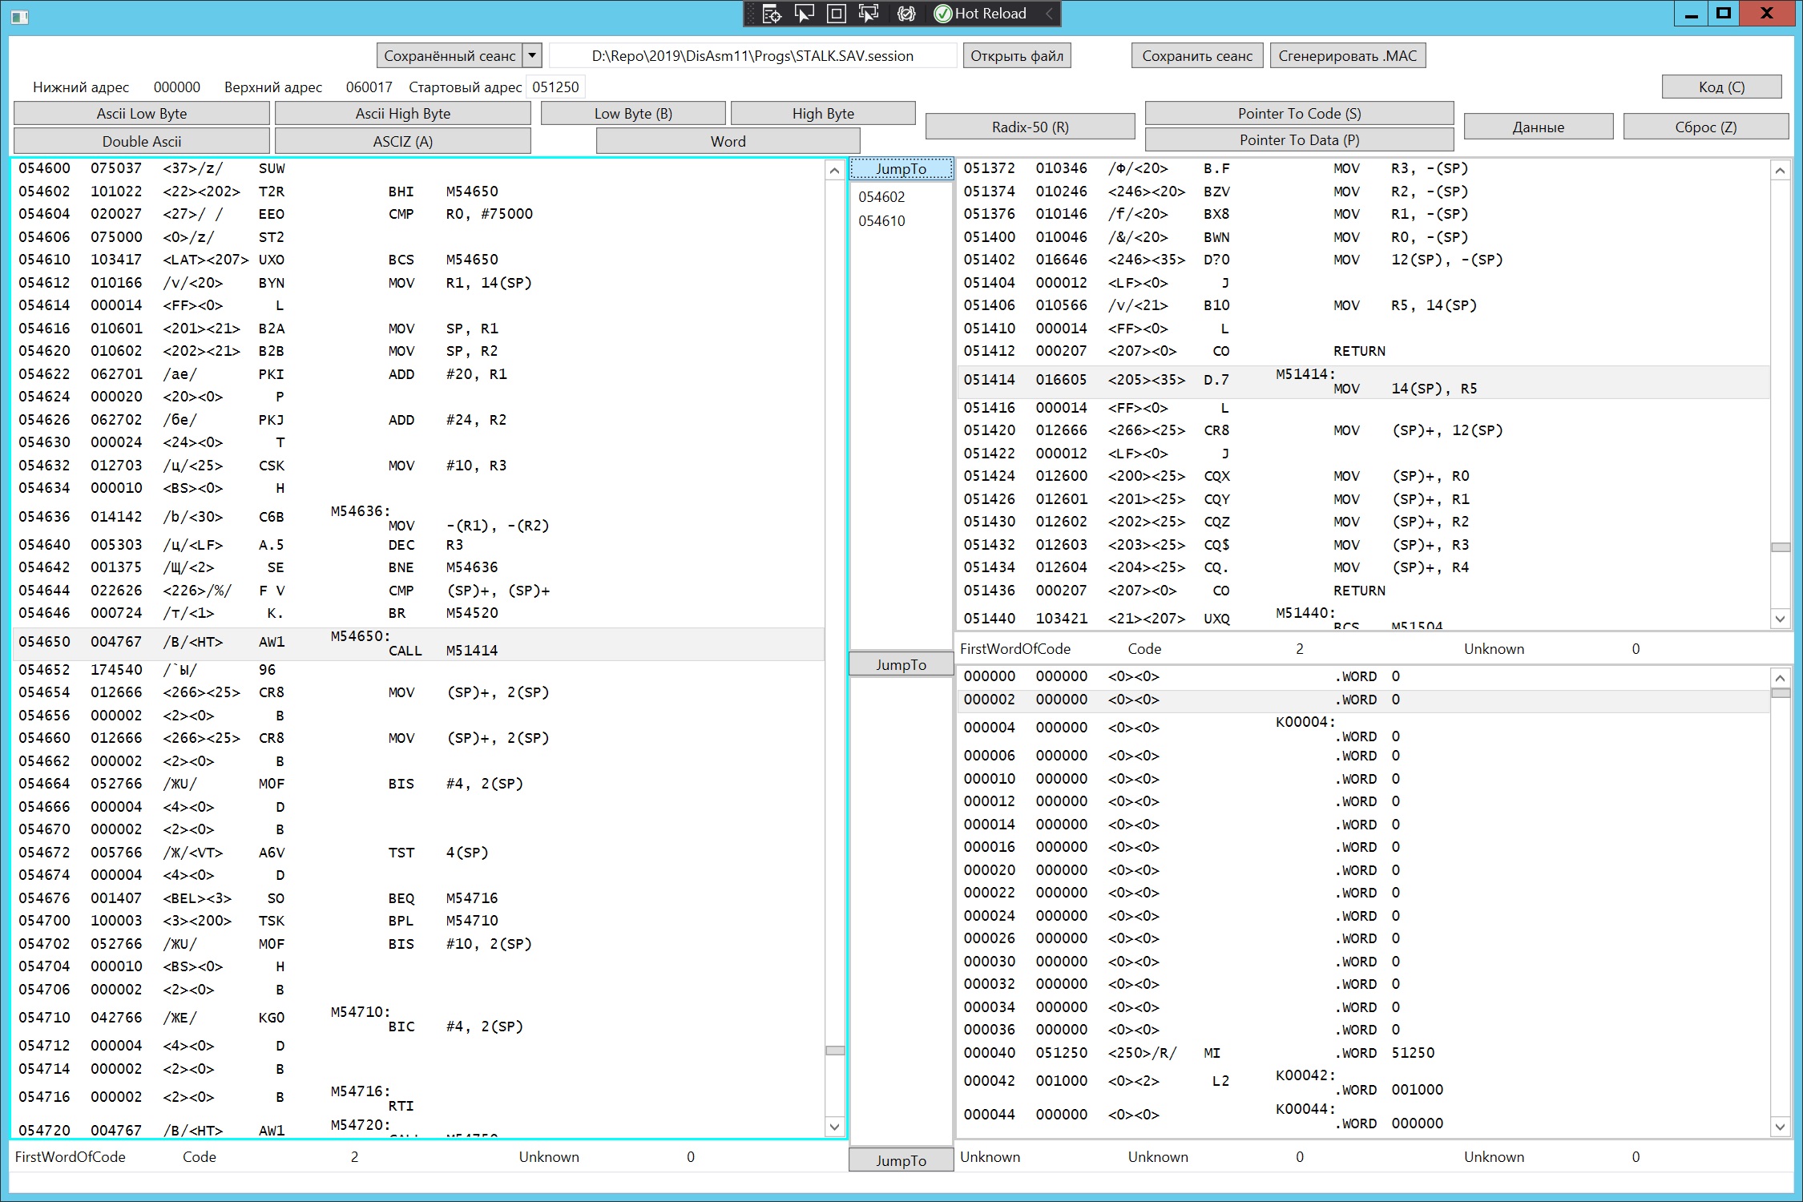Click the binding diagnostics braces icon
Viewport: 1803px width, 1202px height.
906,14
